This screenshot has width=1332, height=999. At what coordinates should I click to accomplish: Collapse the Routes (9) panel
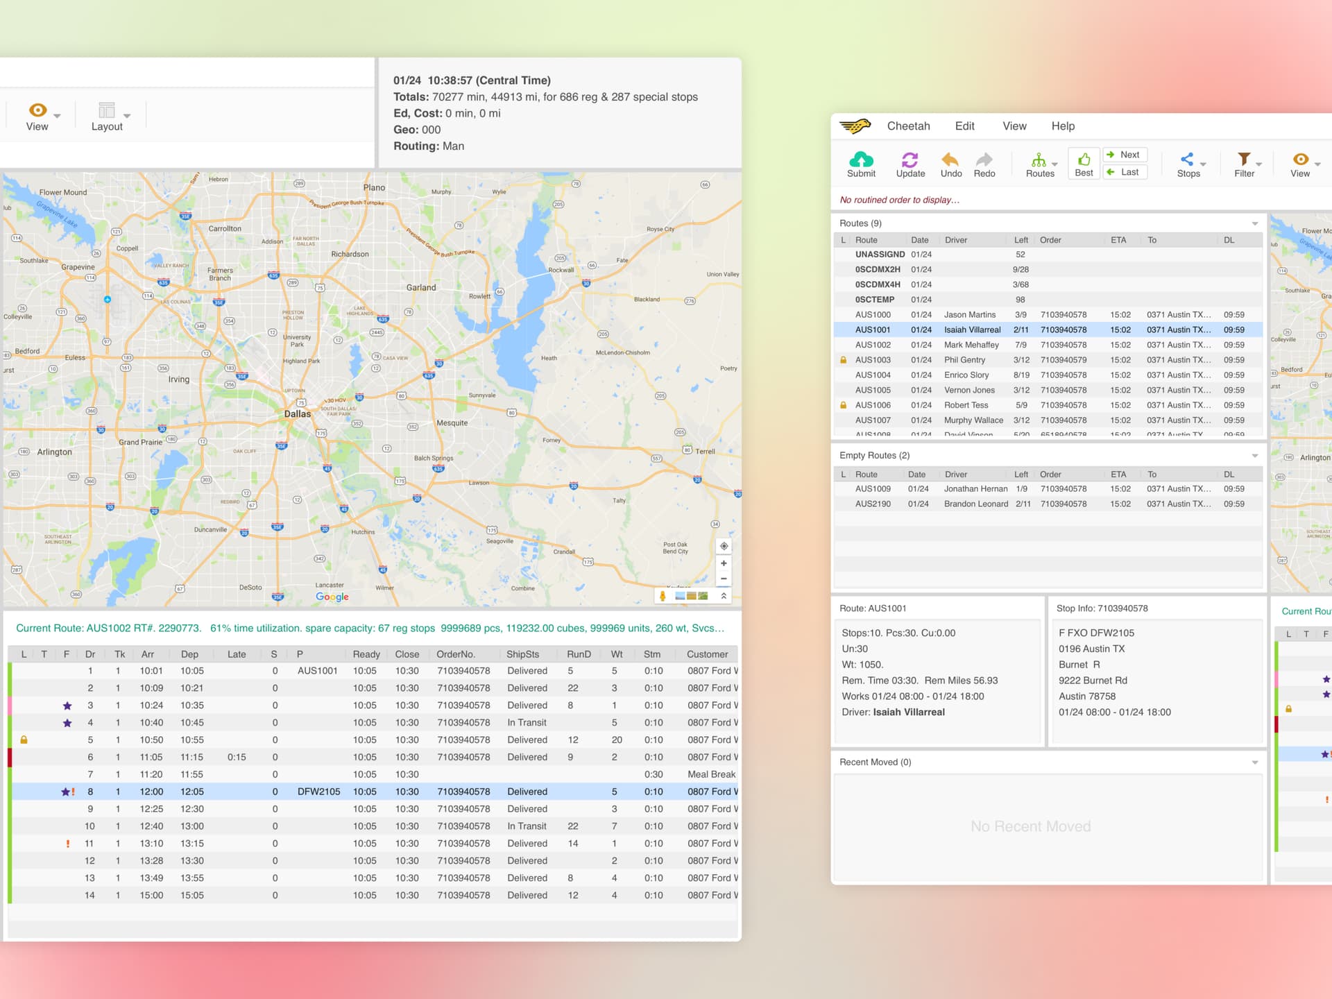(x=1254, y=223)
